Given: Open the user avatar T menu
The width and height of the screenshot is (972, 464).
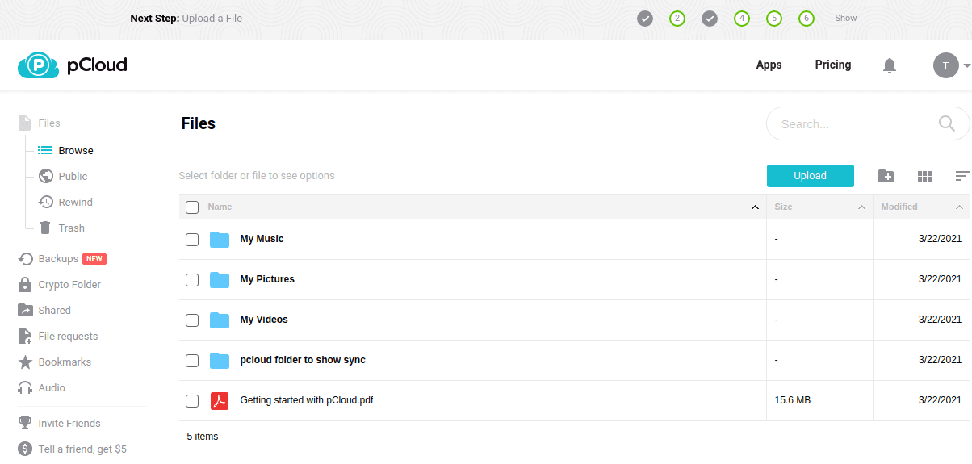Looking at the screenshot, I should point(946,65).
